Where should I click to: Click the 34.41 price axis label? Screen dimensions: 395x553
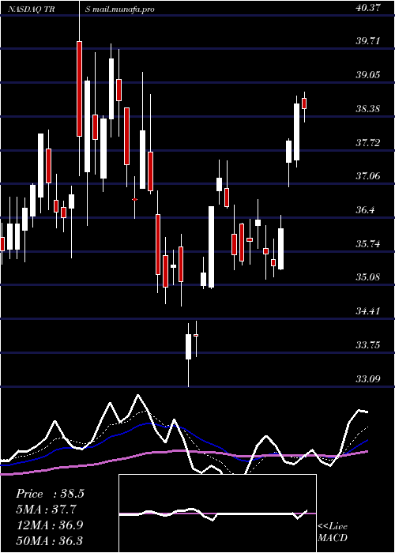pos(368,311)
